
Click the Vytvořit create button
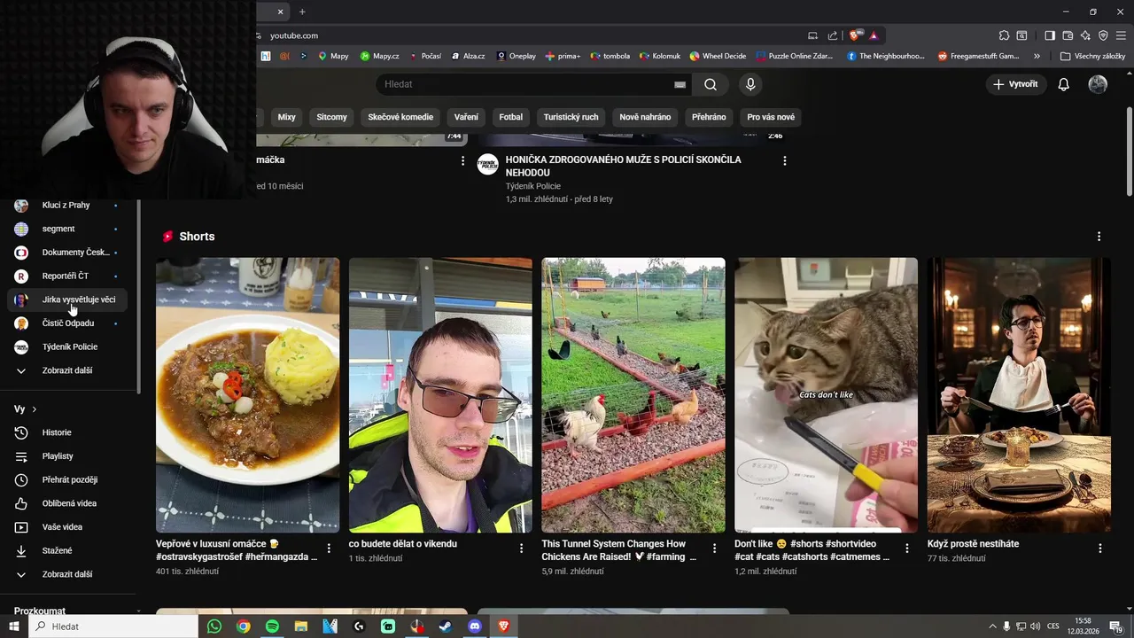tap(1016, 84)
